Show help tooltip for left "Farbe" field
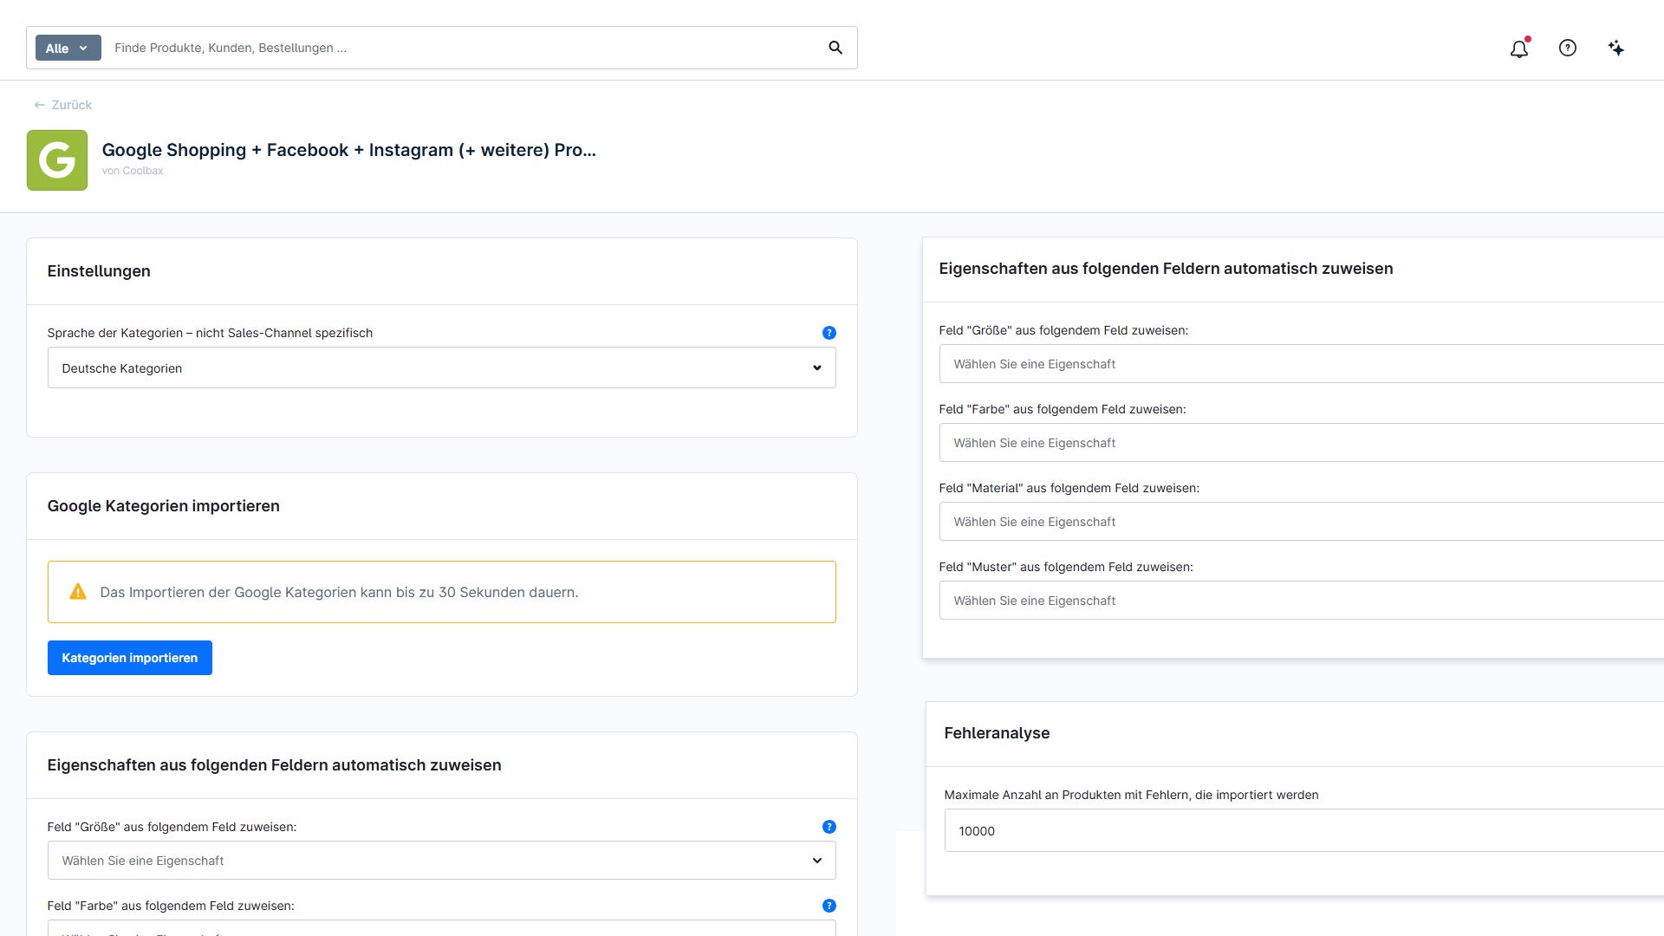 pos(829,906)
